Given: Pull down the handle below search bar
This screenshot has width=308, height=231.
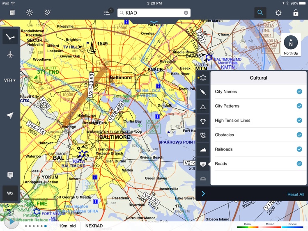Looking at the screenshot, I should tap(154, 22).
